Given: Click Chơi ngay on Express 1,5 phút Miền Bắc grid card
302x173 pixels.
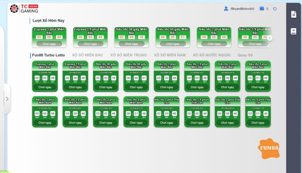Looking at the screenshot, I should (x=75, y=87).
